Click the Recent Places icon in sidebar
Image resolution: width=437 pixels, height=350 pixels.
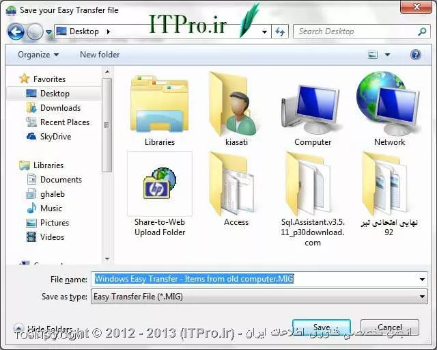[31, 122]
